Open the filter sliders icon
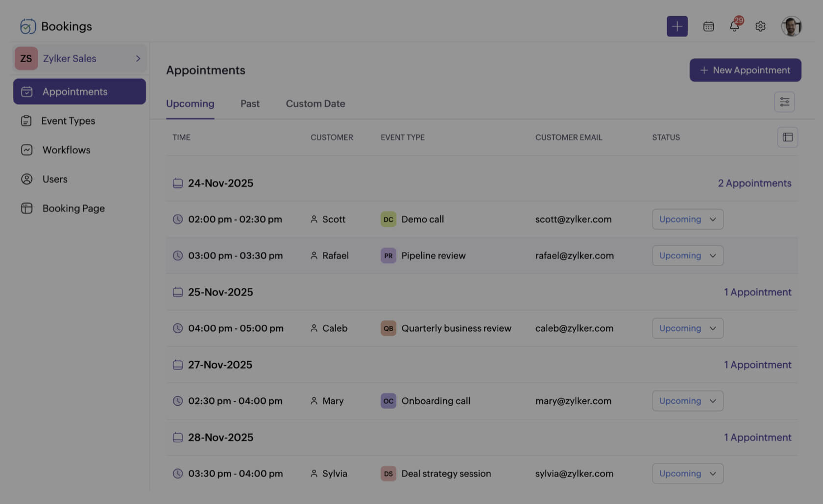Screen dimensions: 823x504 pos(784,102)
